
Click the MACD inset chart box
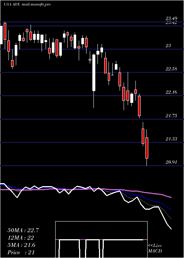pyautogui.click(x=101, y=240)
